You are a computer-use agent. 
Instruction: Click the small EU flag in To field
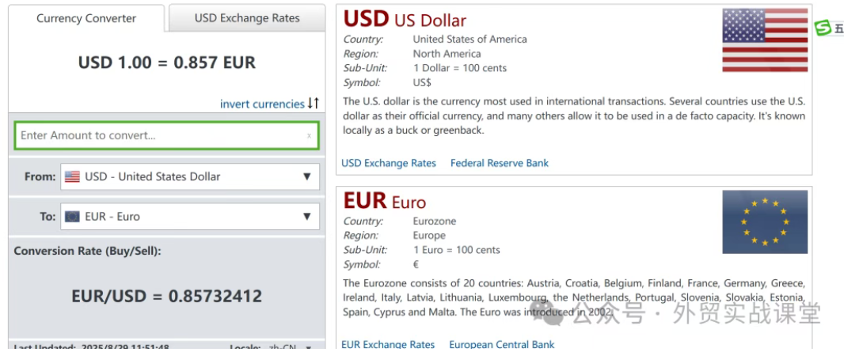(x=72, y=216)
